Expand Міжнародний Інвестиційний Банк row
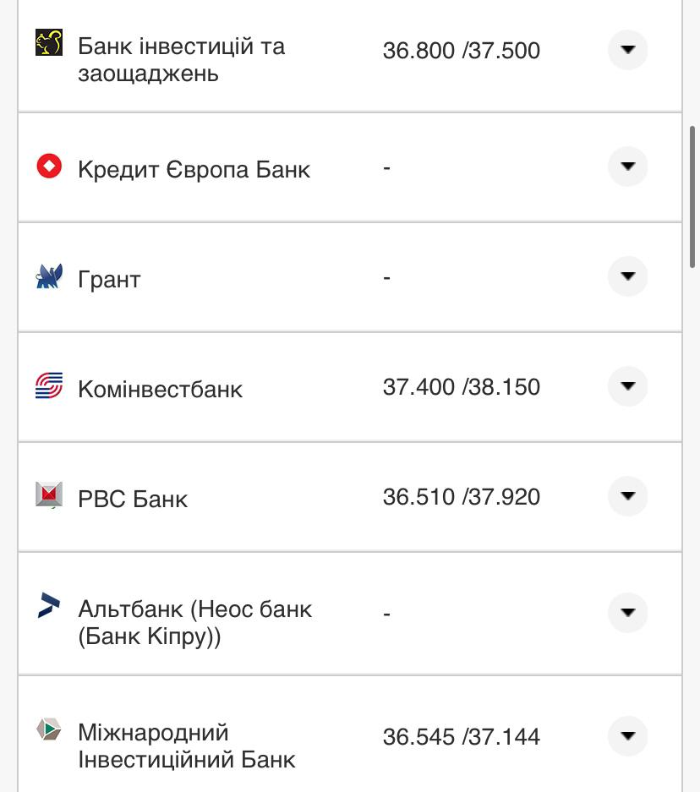This screenshot has height=792, width=700. click(627, 736)
